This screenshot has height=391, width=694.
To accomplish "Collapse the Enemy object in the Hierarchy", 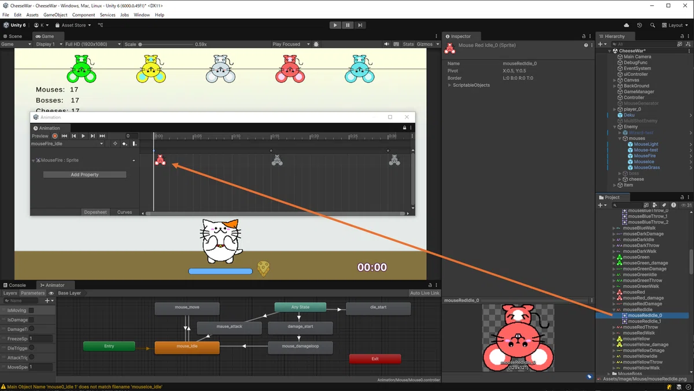I will click(615, 127).
